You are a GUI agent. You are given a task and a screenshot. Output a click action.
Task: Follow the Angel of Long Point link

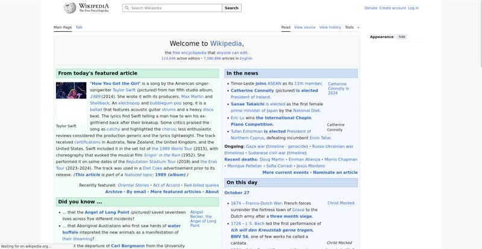click(x=107, y=212)
